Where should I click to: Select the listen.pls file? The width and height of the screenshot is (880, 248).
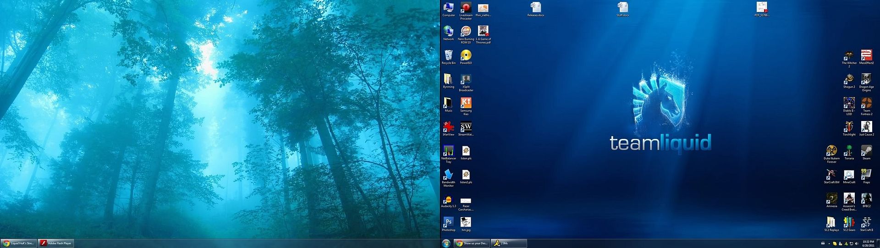tap(466, 153)
